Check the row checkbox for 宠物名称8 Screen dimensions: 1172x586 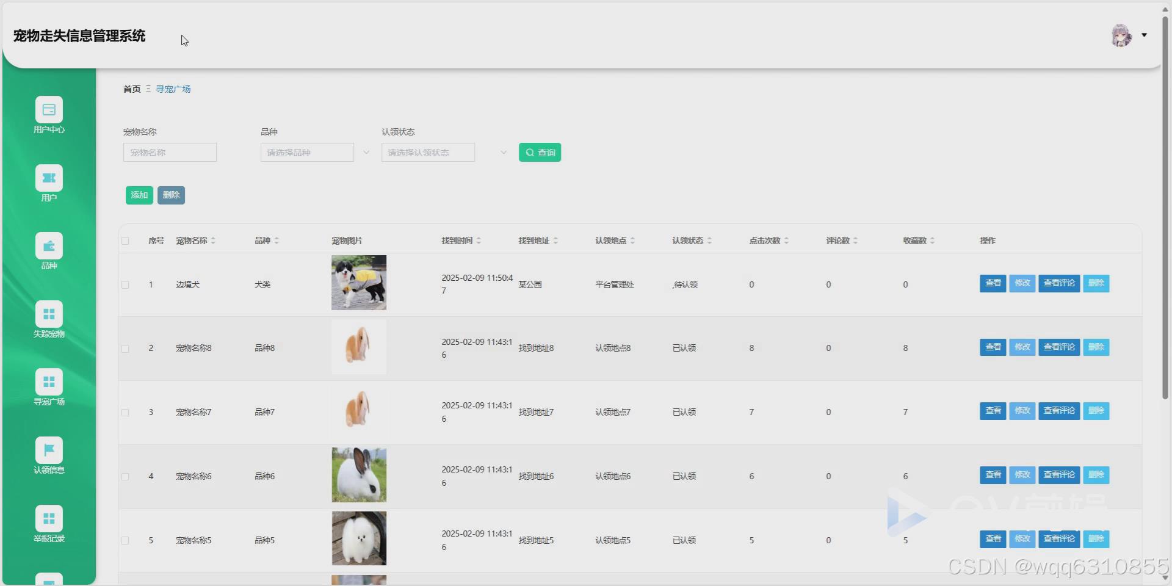[x=125, y=349]
